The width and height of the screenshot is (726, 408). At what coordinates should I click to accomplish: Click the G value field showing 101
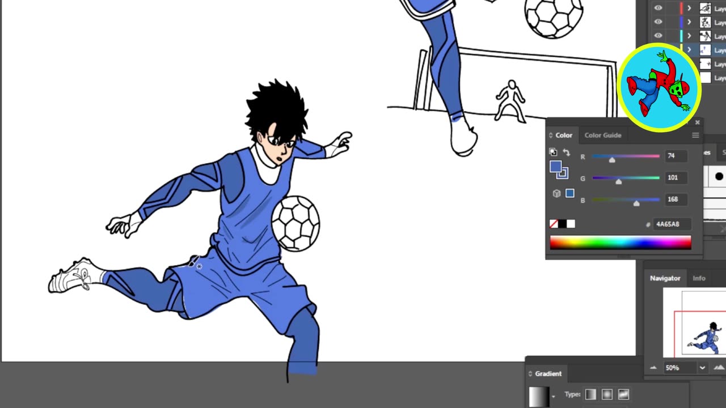(x=676, y=177)
